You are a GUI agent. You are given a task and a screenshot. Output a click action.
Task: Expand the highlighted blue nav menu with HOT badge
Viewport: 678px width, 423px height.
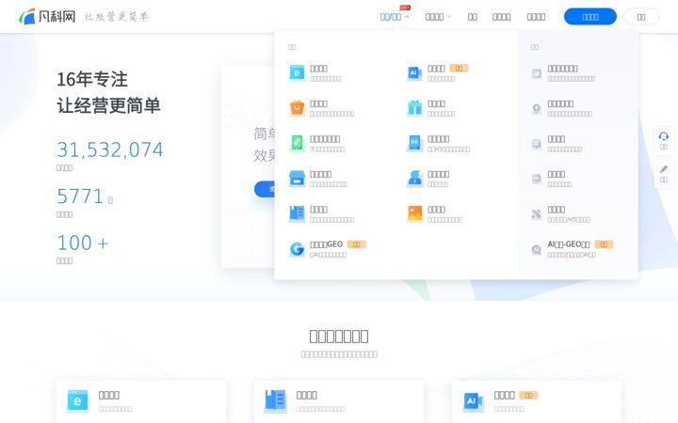click(391, 17)
